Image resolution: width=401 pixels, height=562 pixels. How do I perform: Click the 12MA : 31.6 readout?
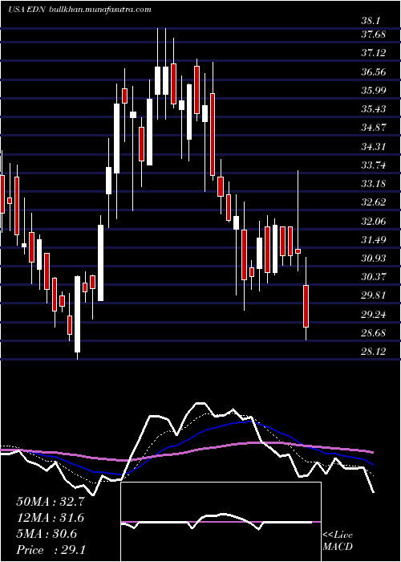coord(51,518)
